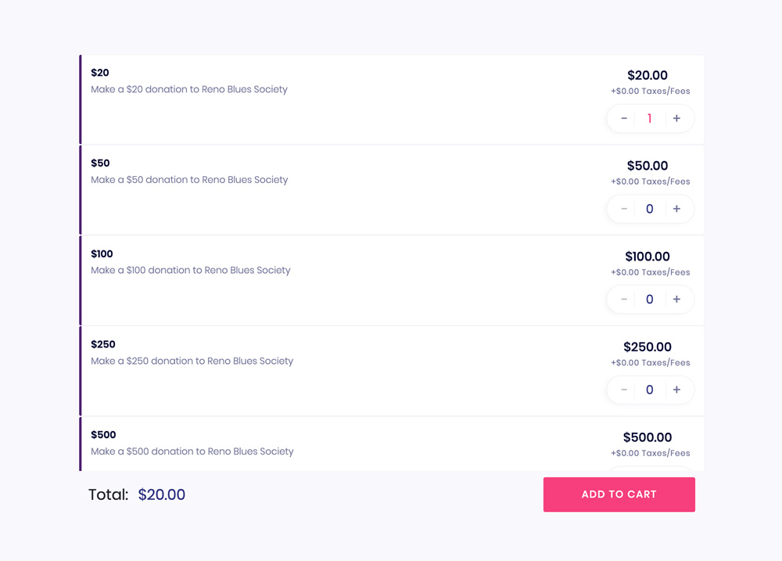Click minus on the $250 donation
This screenshot has height=561, width=782.
(624, 390)
